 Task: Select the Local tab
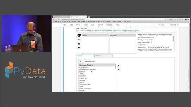85,56
